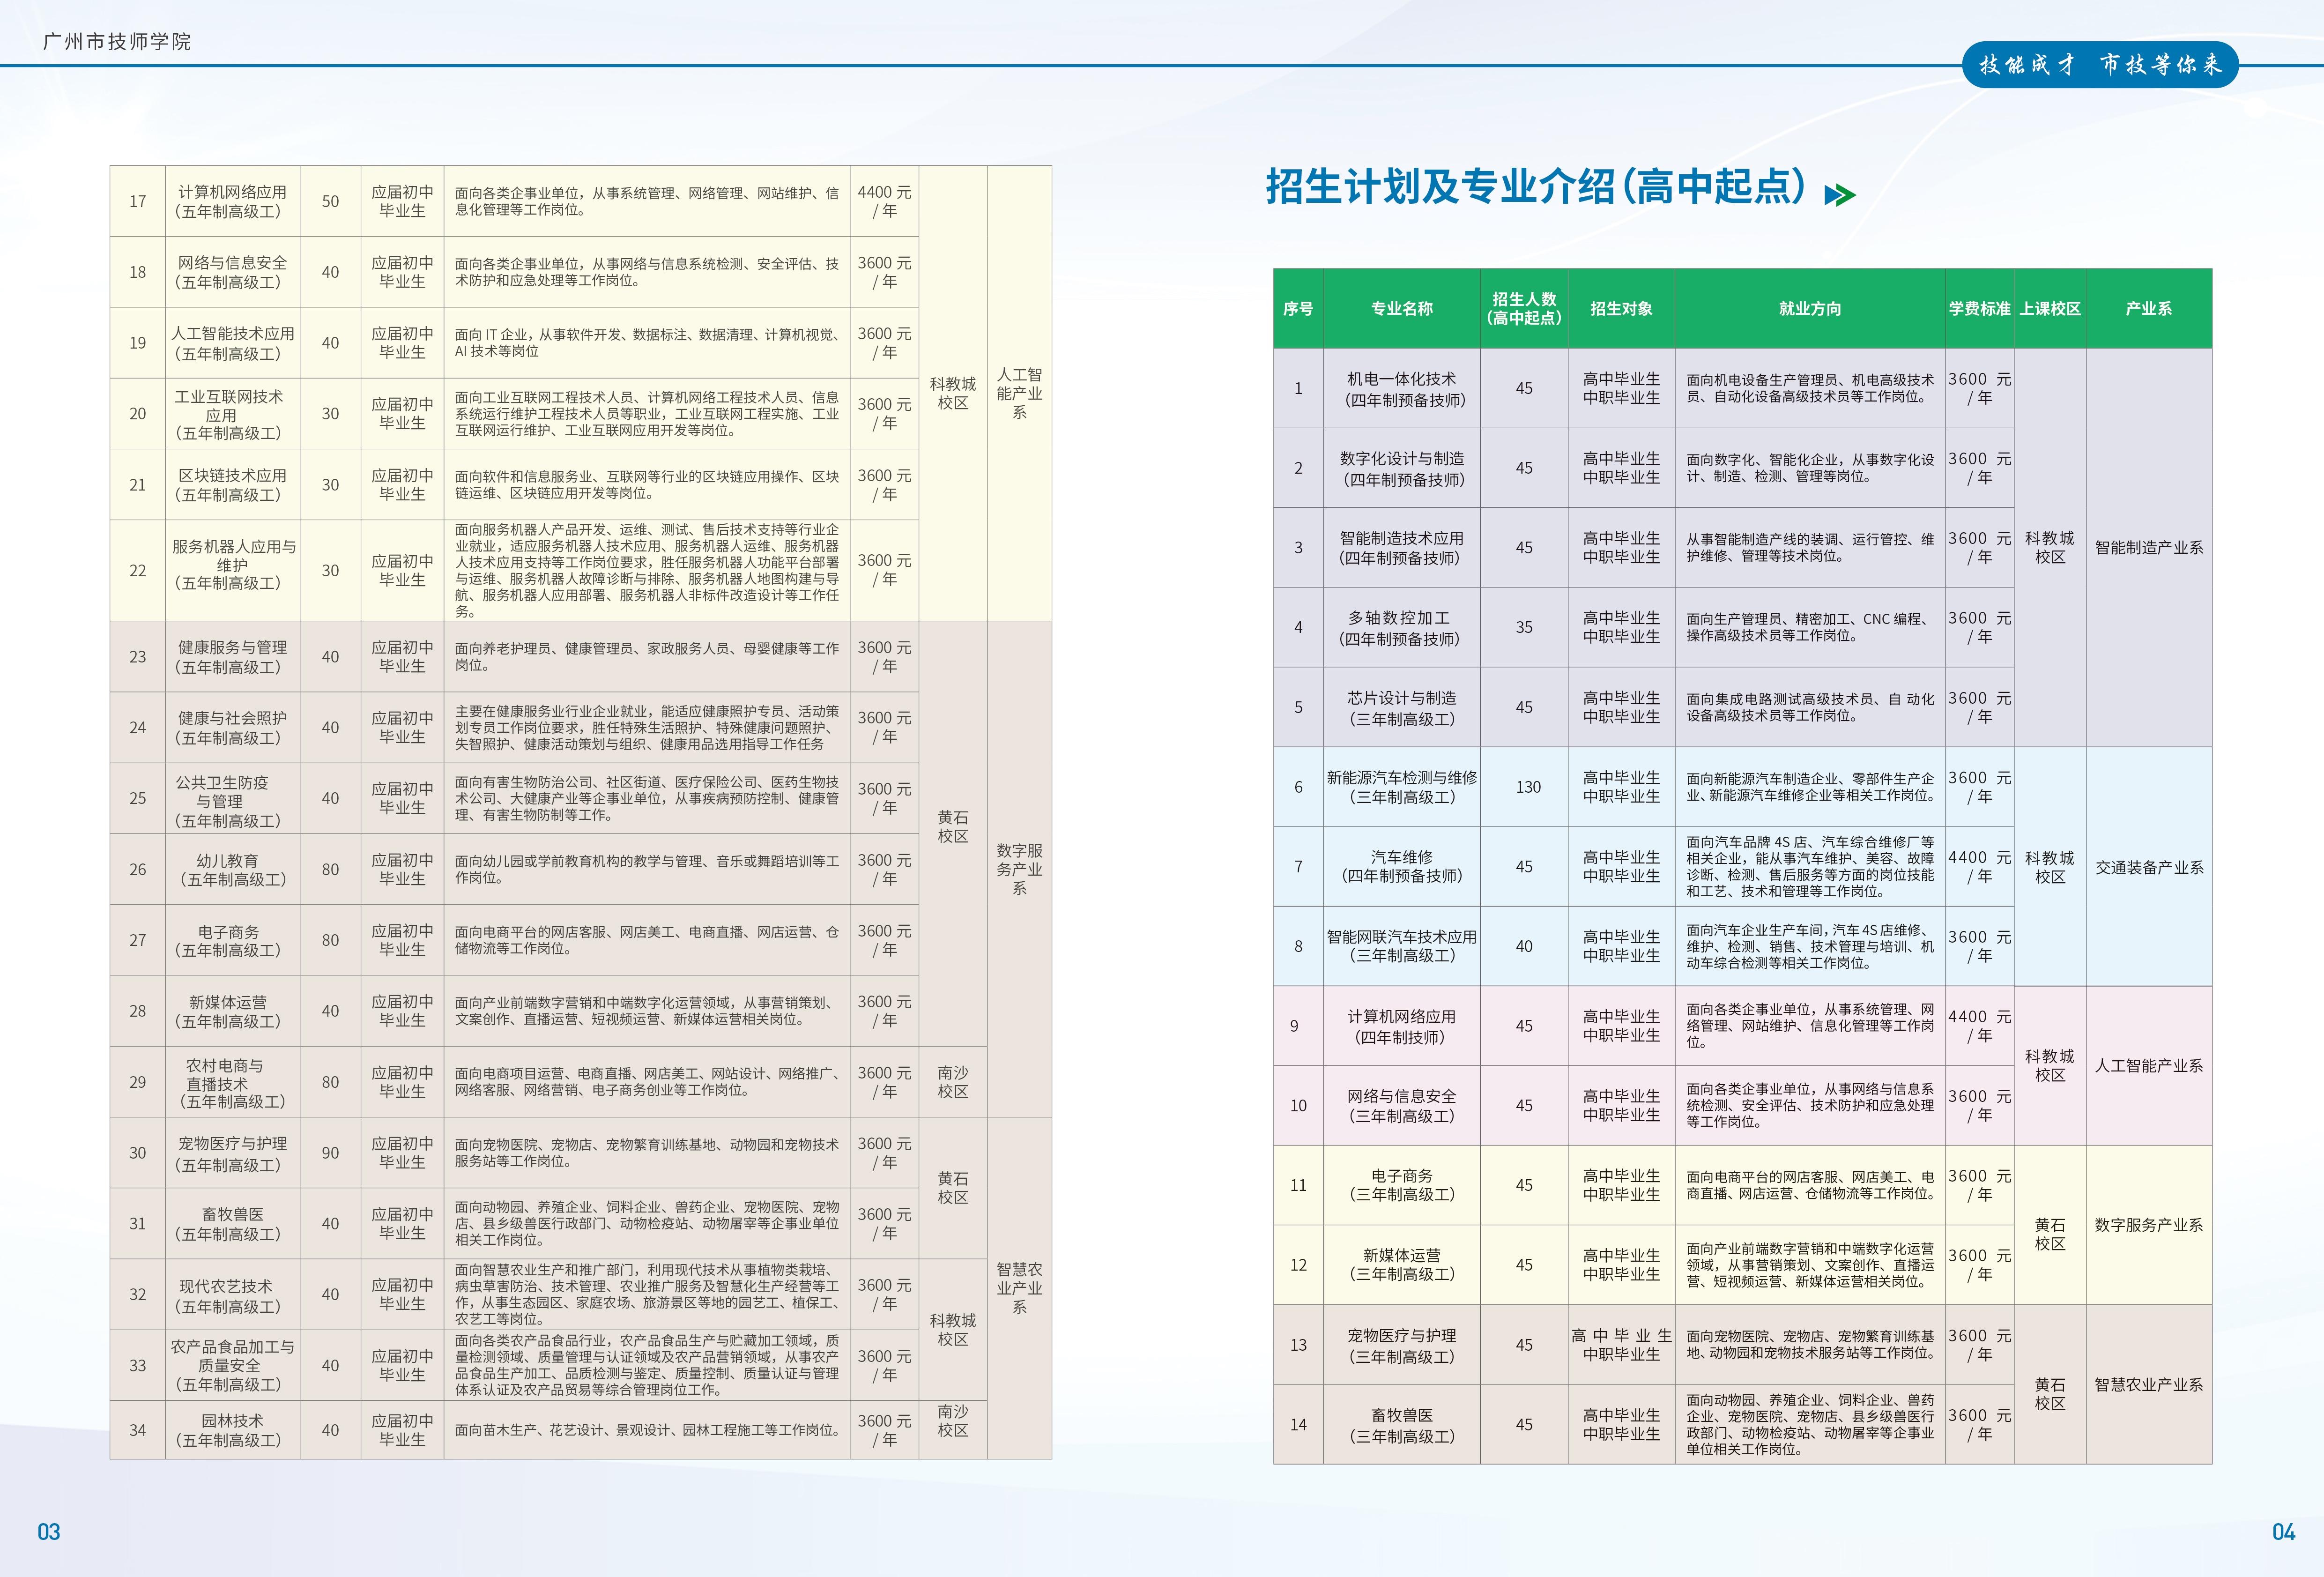Select 新媒体运营(五年制高级工) in row 28
Viewport: 2324px width, 1577px height.
[x=232, y=1012]
